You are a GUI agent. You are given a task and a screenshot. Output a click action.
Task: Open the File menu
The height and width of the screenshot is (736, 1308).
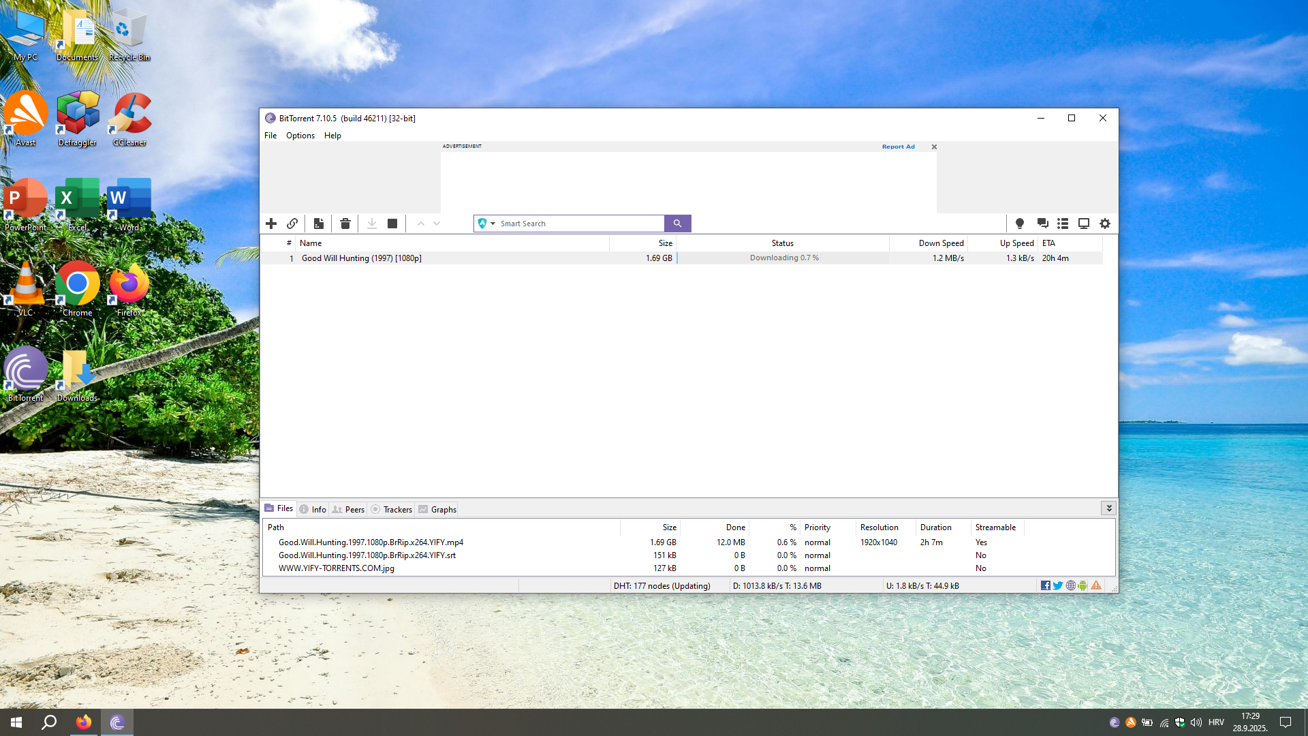[x=270, y=136]
